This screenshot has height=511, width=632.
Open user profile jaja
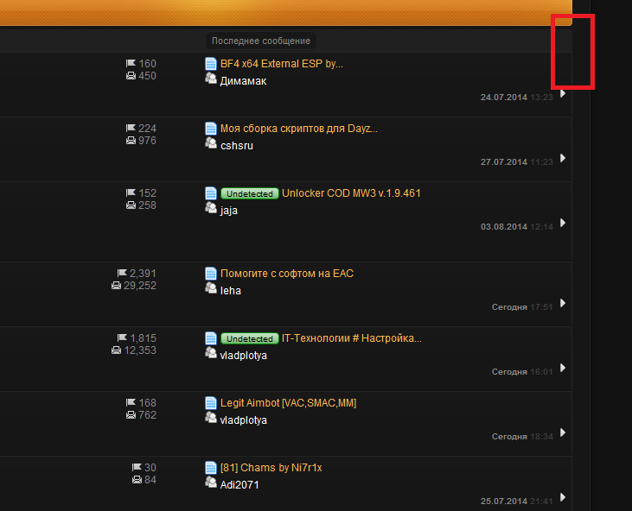click(x=228, y=211)
